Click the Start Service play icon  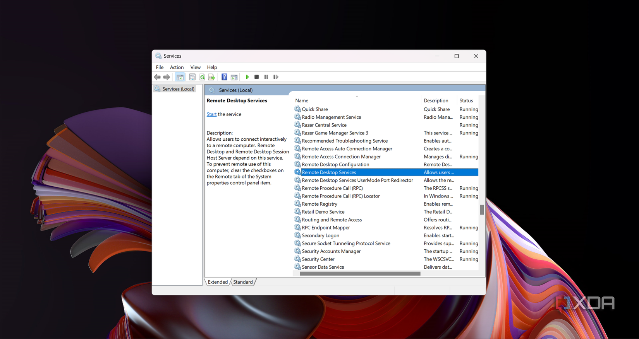(247, 77)
